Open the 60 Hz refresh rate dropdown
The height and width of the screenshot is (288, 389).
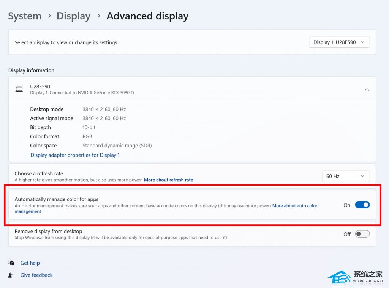point(345,176)
